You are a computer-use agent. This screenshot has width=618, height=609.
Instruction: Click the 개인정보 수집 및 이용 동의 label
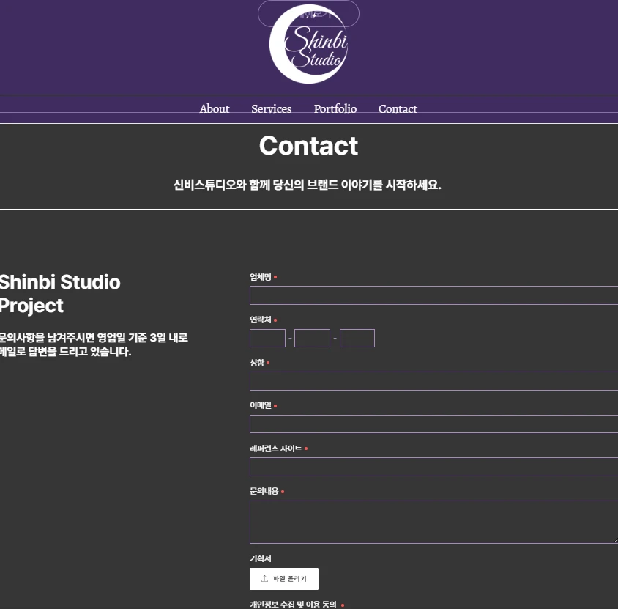293,605
